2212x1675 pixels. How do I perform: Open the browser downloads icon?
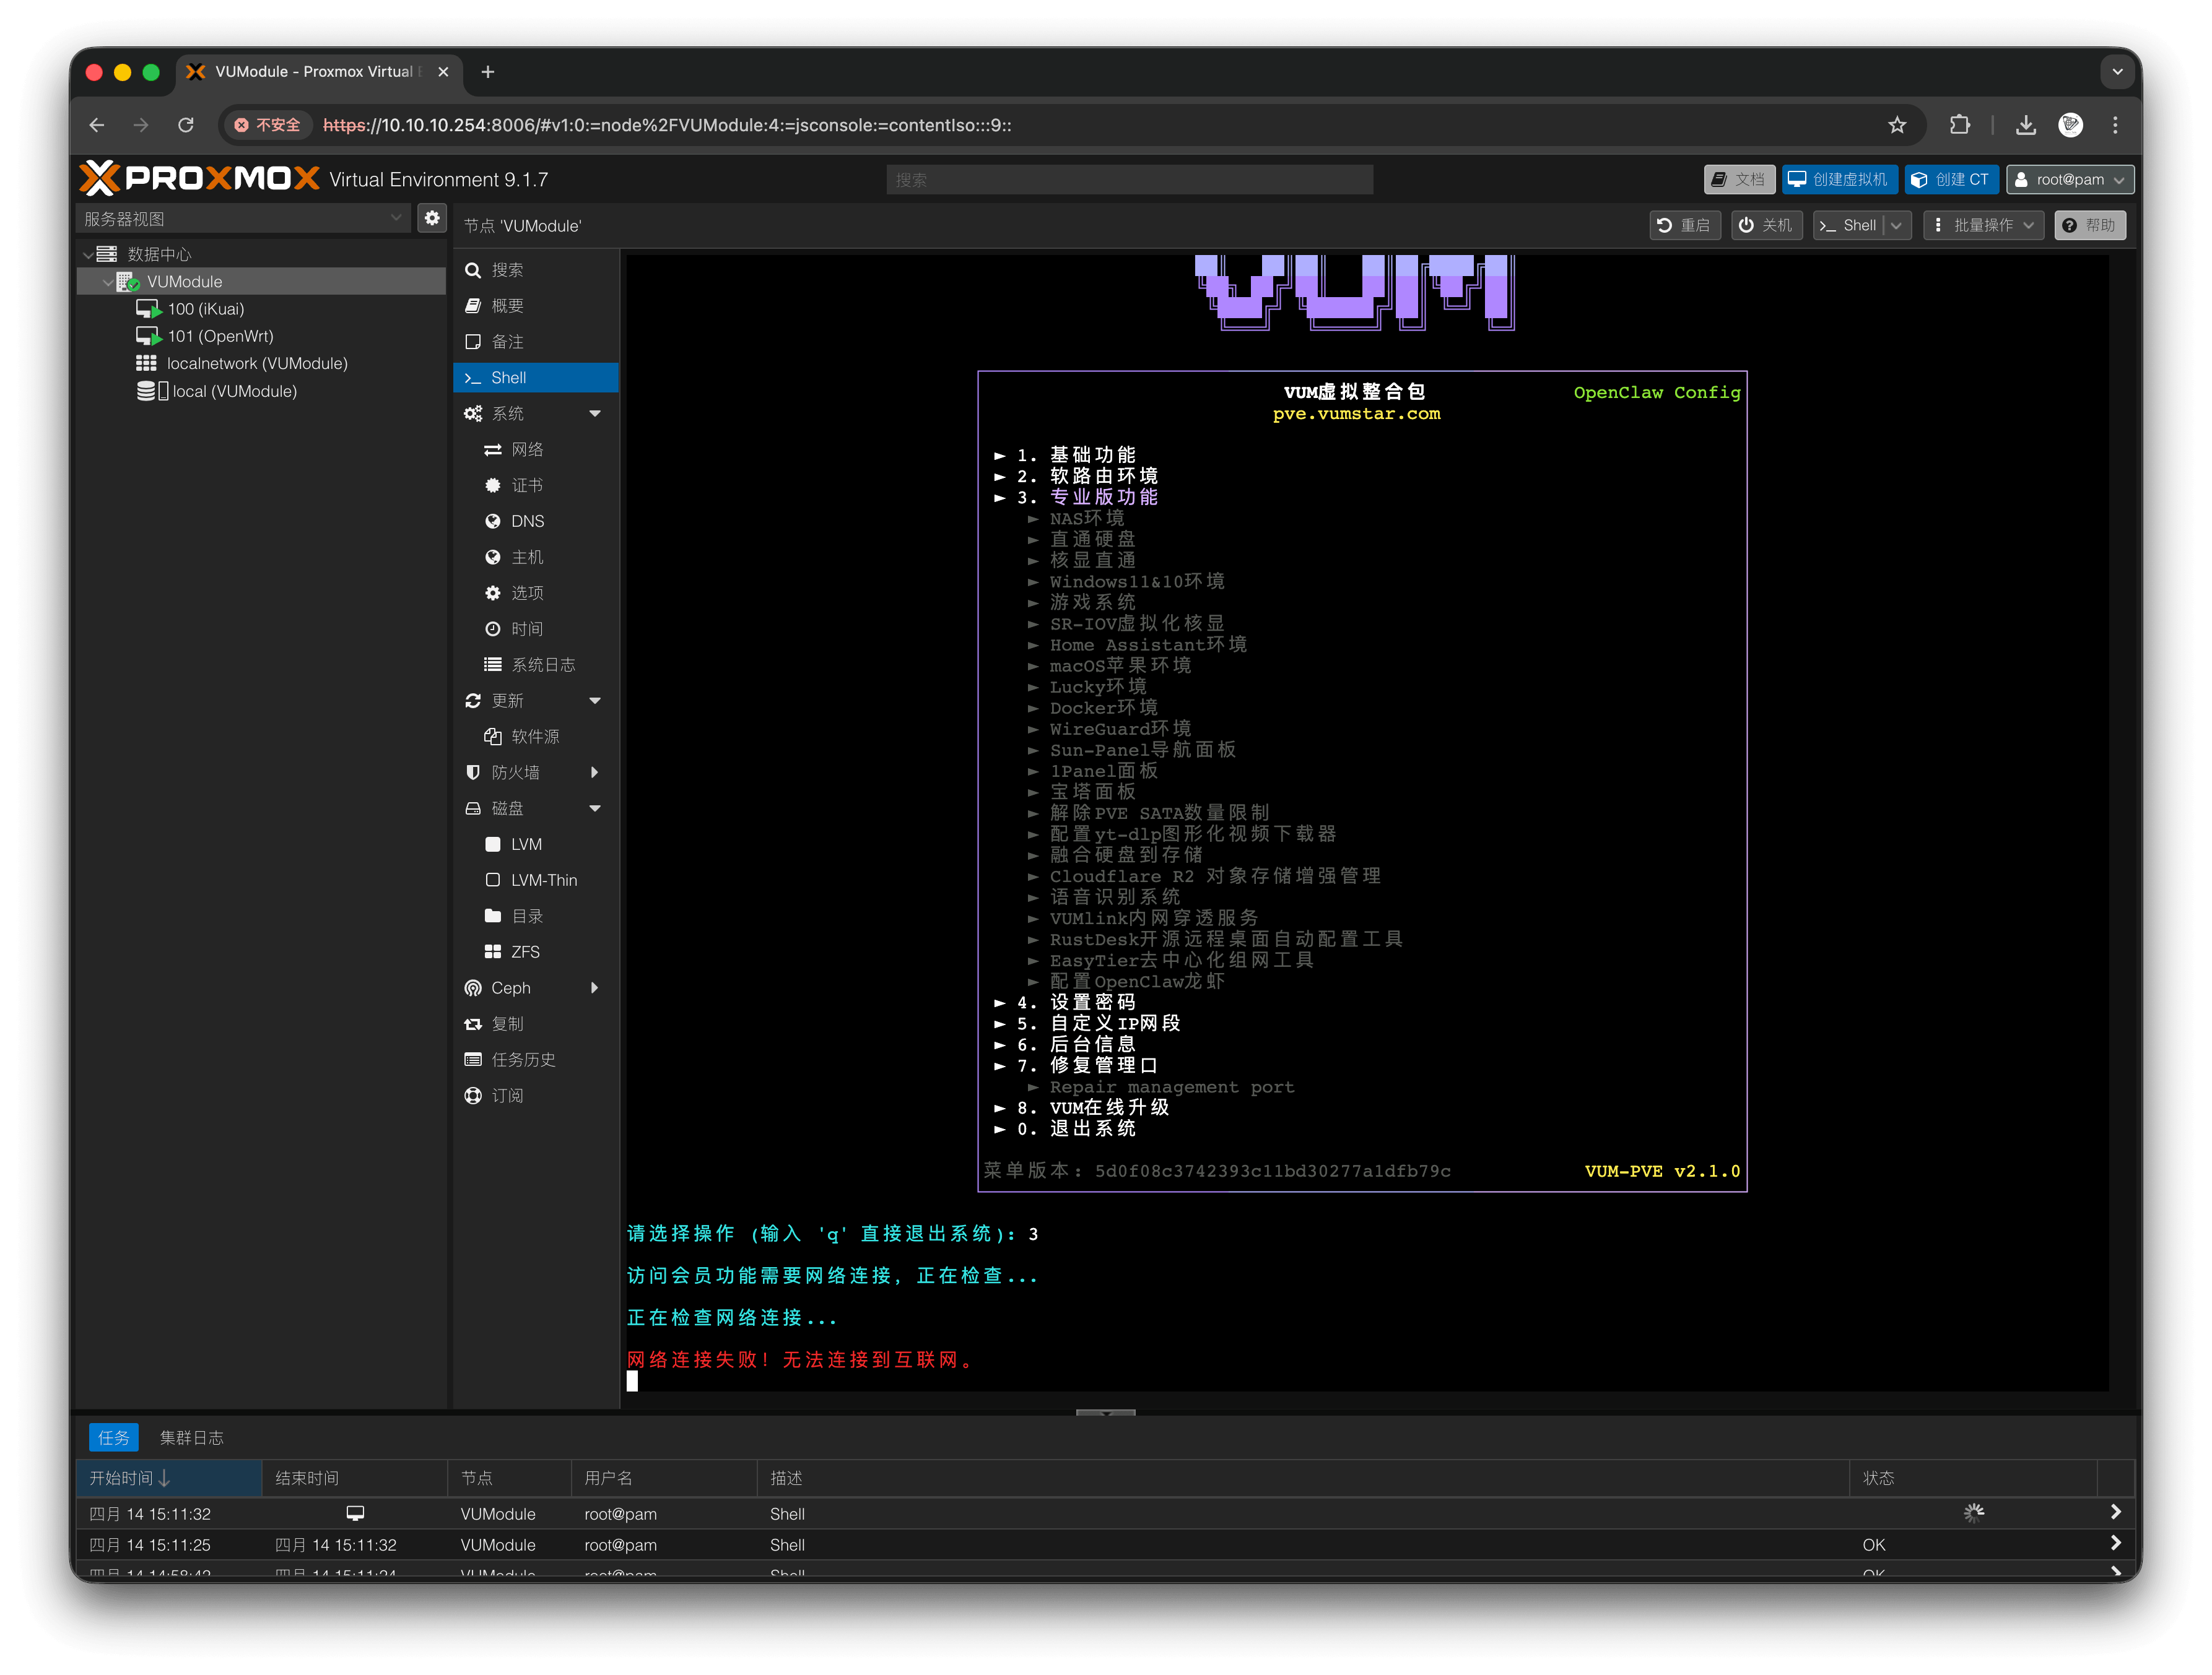click(2026, 125)
